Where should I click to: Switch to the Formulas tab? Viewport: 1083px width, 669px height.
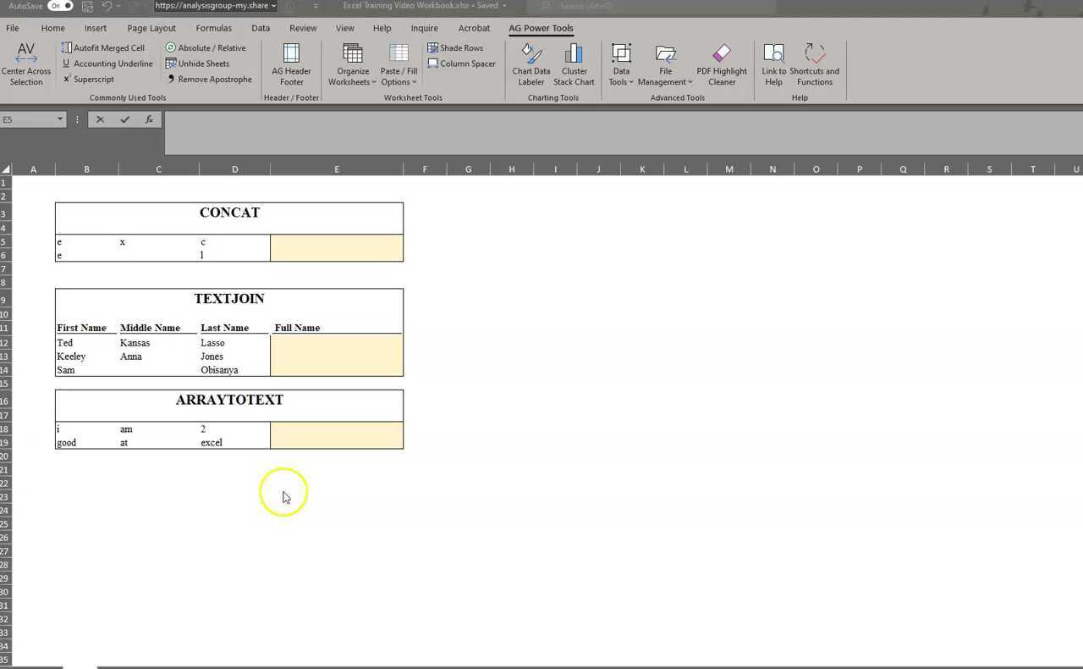[213, 28]
